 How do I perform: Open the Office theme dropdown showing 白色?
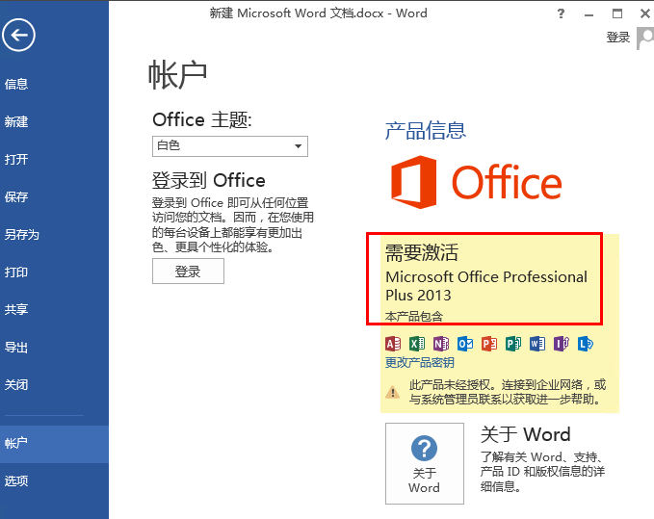[230, 146]
